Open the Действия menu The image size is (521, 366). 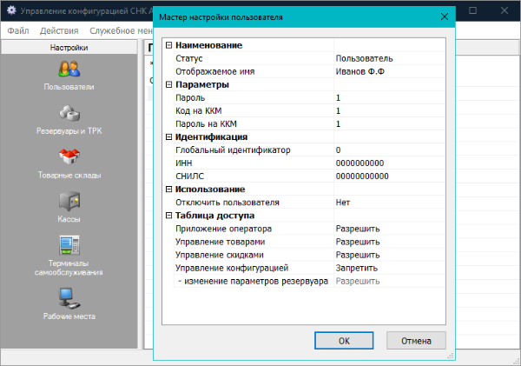(x=59, y=30)
